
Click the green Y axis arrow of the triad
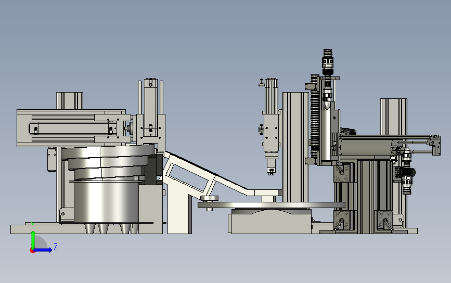tap(33, 239)
